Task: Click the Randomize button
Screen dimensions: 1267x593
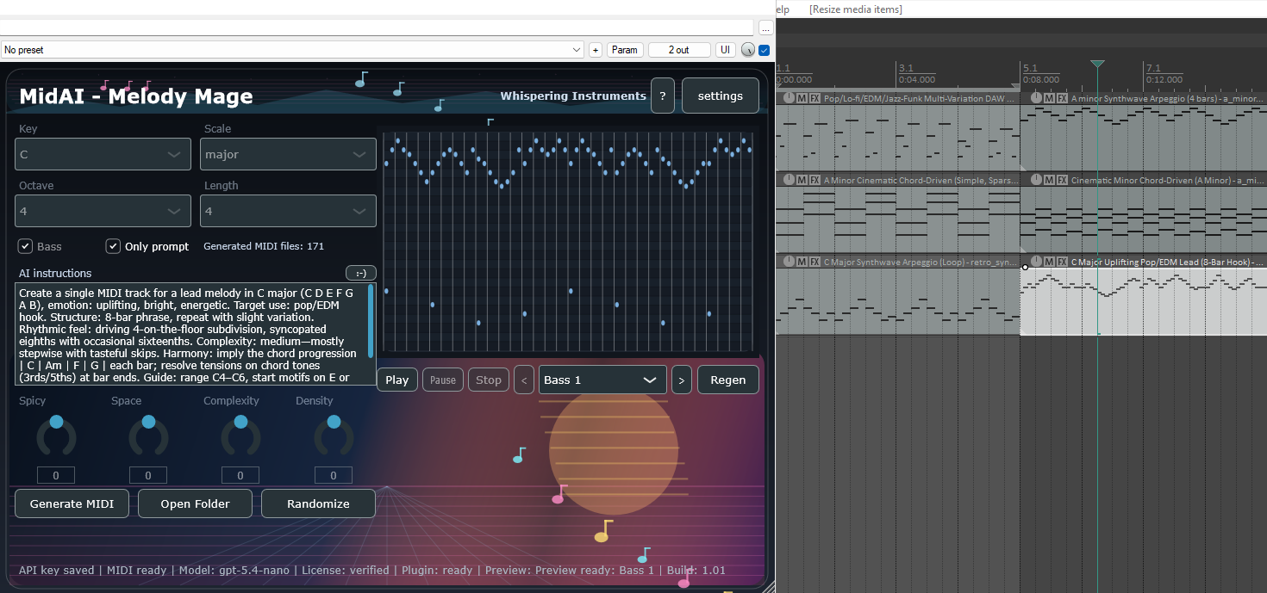Action: click(x=319, y=503)
